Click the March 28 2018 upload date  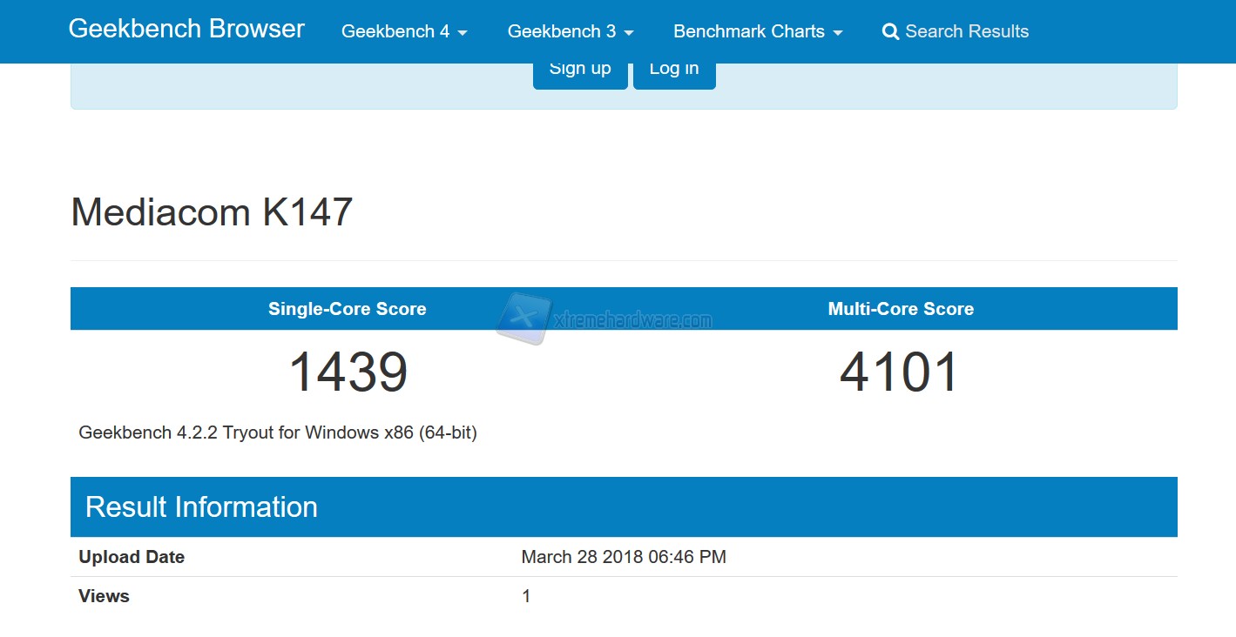pos(624,556)
